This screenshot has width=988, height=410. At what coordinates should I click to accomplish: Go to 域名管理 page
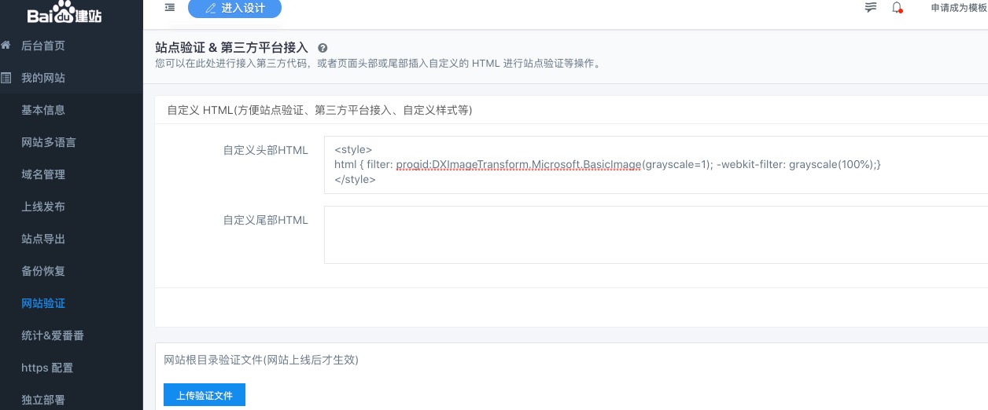pos(43,174)
